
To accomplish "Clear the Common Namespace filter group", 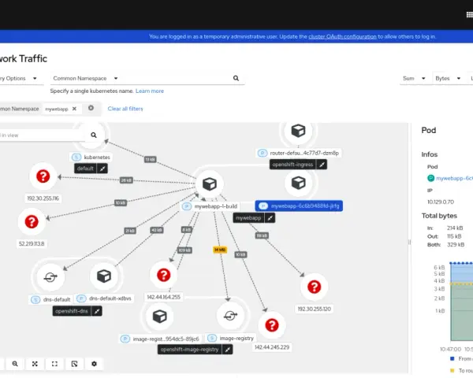I will click(x=91, y=108).
